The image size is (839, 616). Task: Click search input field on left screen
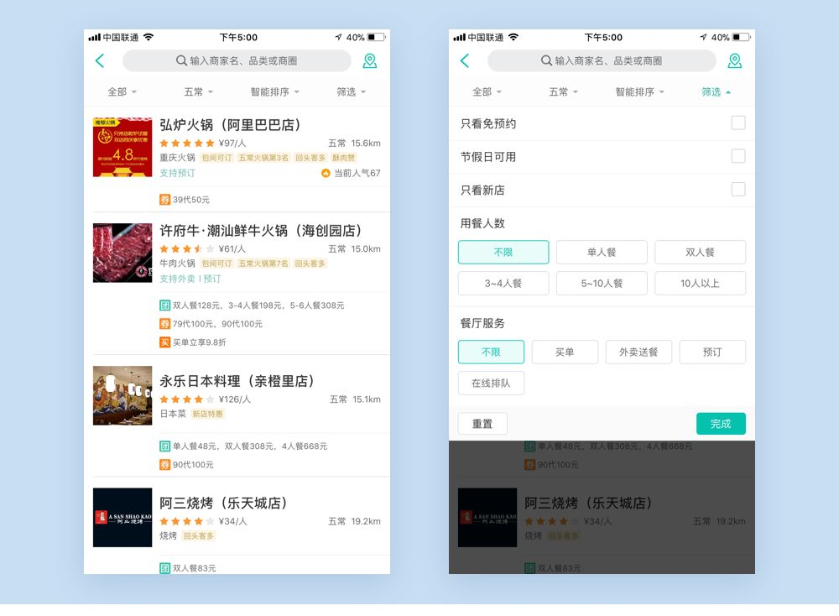point(237,61)
